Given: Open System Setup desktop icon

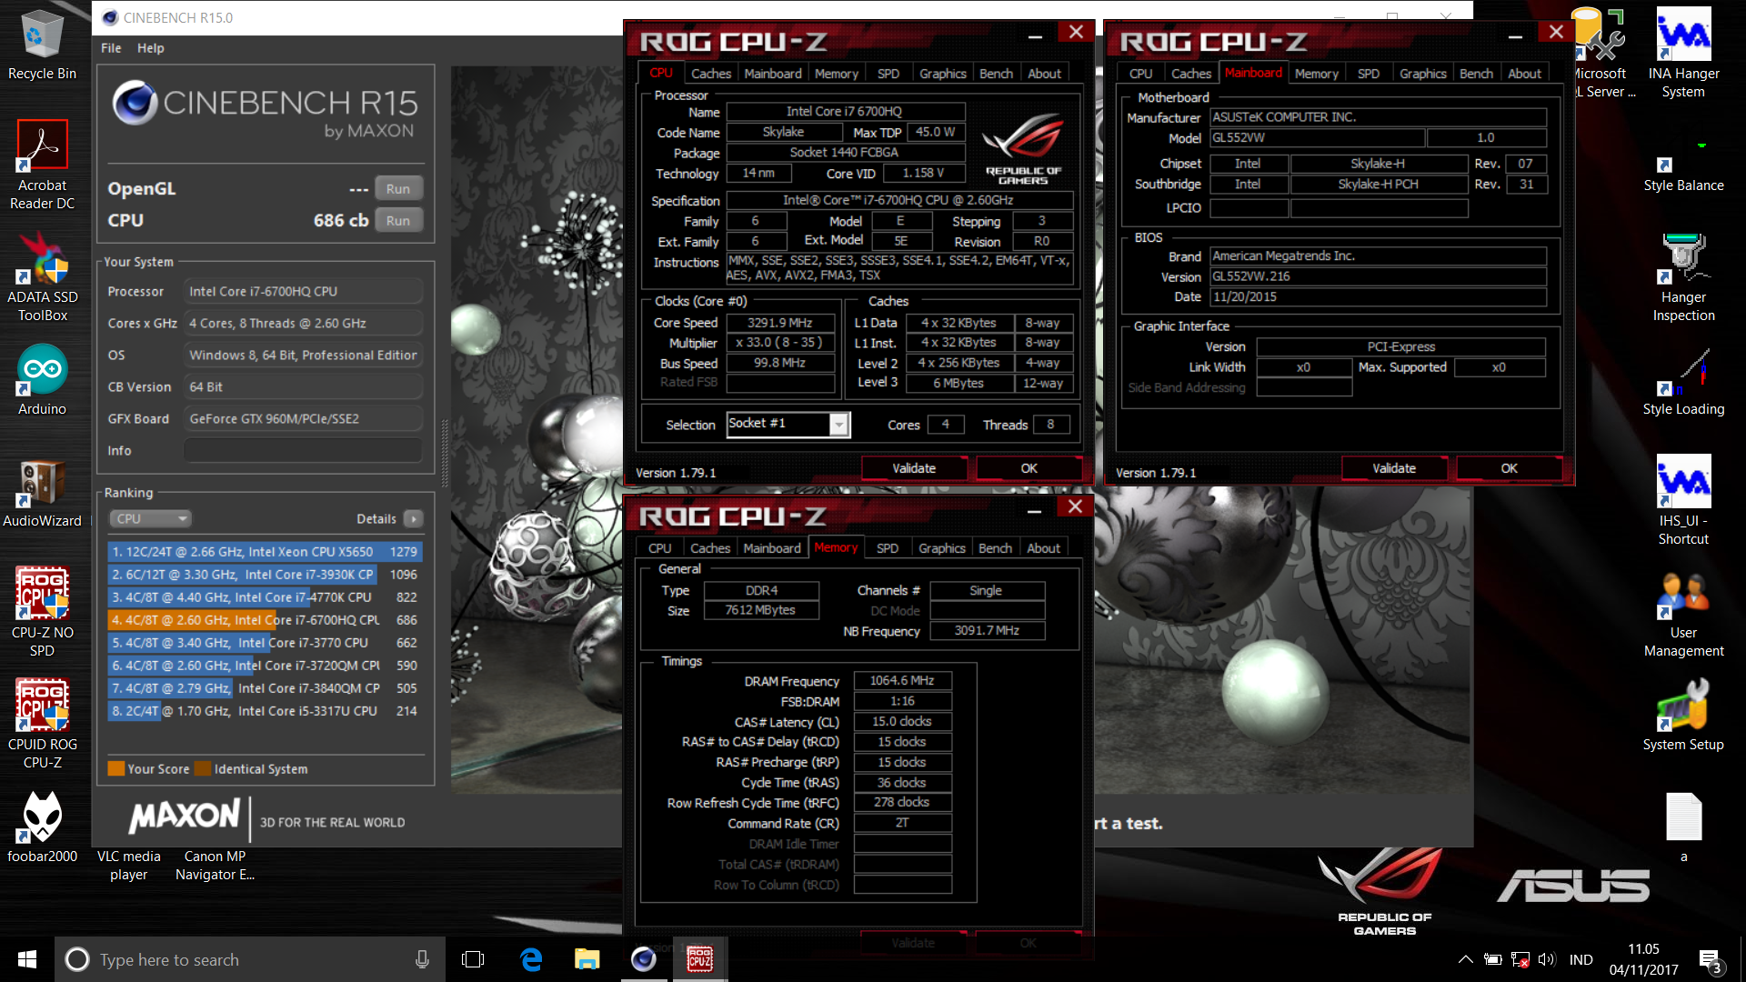Looking at the screenshot, I should (x=1683, y=716).
